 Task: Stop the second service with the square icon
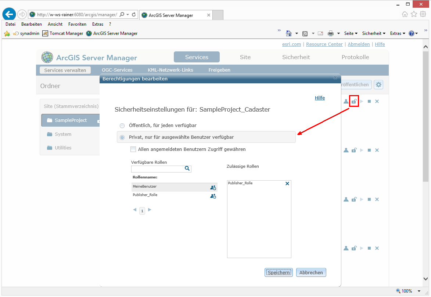tap(369, 150)
